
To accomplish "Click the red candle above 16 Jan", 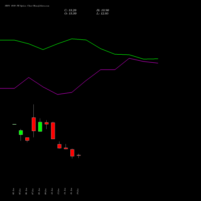I will [x=72, y=153].
